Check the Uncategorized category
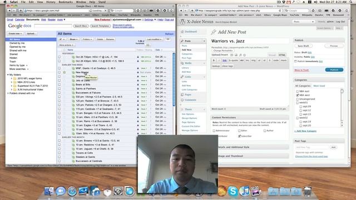This screenshot has width=356, height=200. click(x=297, y=99)
